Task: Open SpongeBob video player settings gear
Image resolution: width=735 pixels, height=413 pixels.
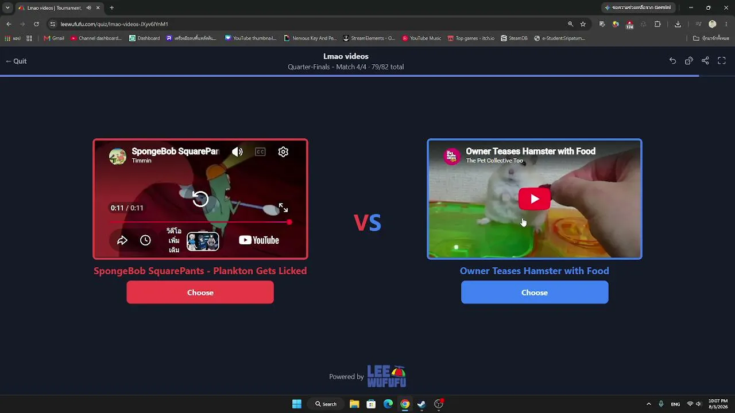Action: (283, 152)
